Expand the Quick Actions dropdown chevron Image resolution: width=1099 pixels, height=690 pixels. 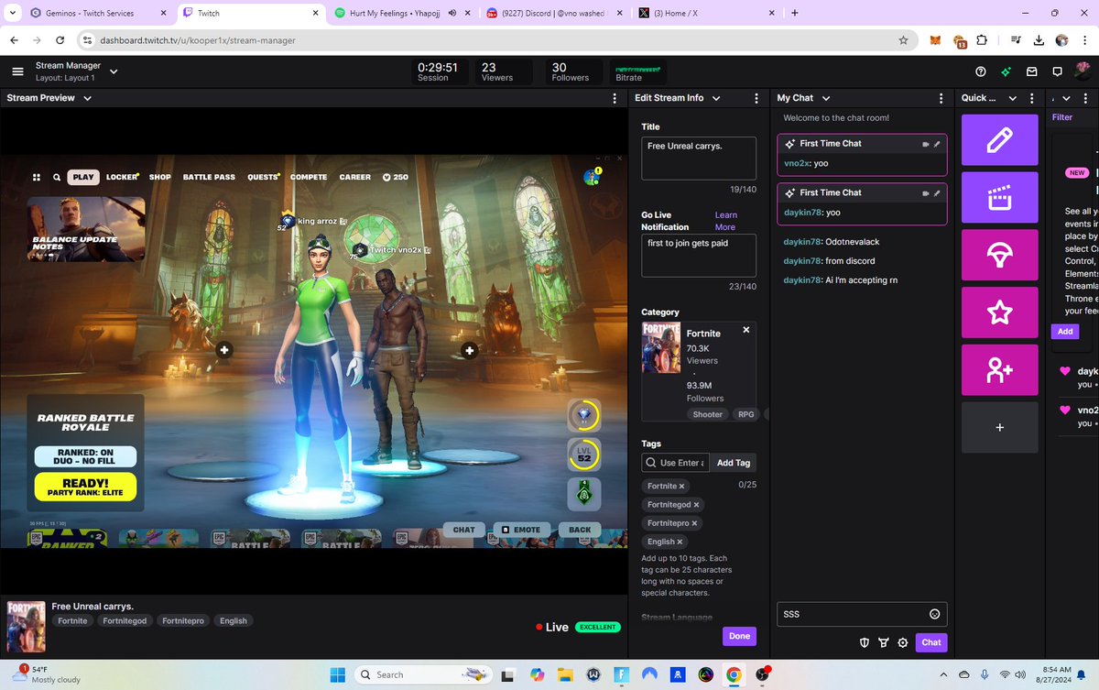tap(1012, 98)
